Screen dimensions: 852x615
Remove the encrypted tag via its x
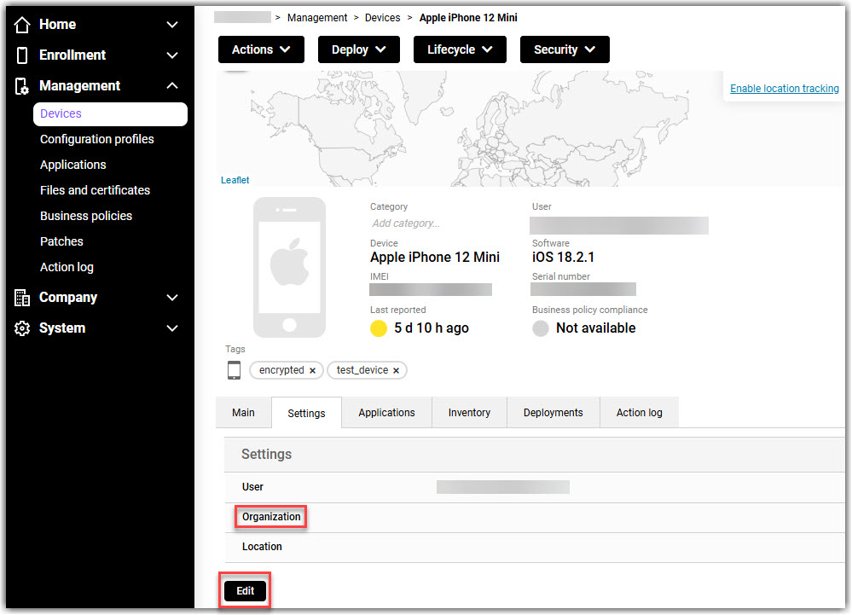pyautogui.click(x=312, y=371)
